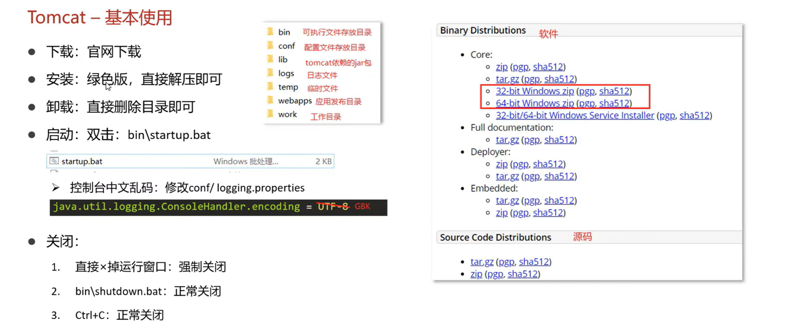The image size is (786, 336).
Task: Click the work folder icon
Action: click(270, 114)
